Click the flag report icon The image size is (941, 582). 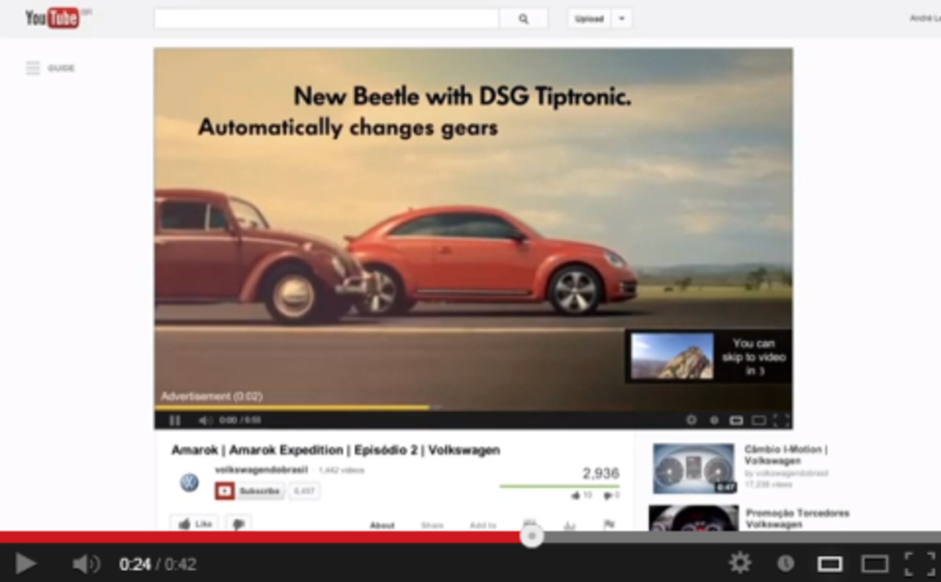click(x=609, y=525)
